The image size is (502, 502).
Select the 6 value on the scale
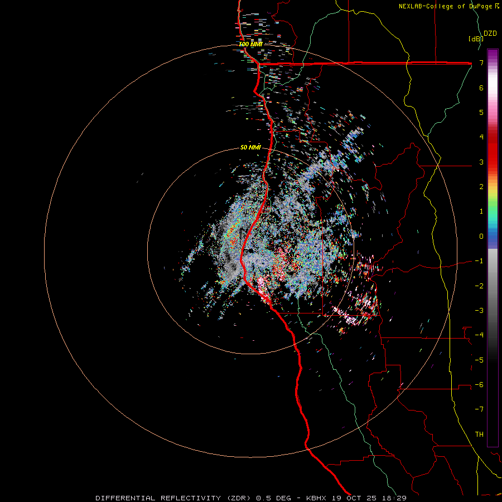coord(481,88)
